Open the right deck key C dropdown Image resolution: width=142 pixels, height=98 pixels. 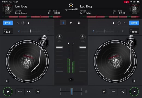(x=114, y=13)
